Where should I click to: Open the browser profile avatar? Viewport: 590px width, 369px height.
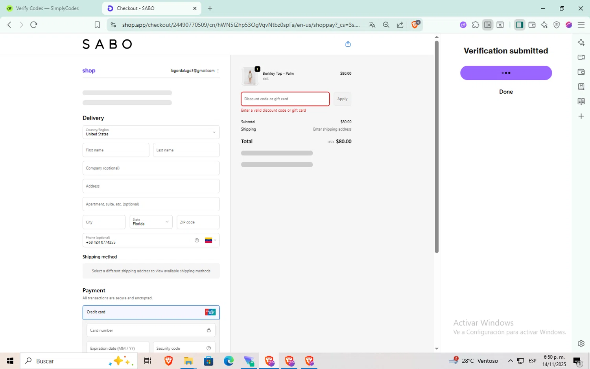(569, 25)
